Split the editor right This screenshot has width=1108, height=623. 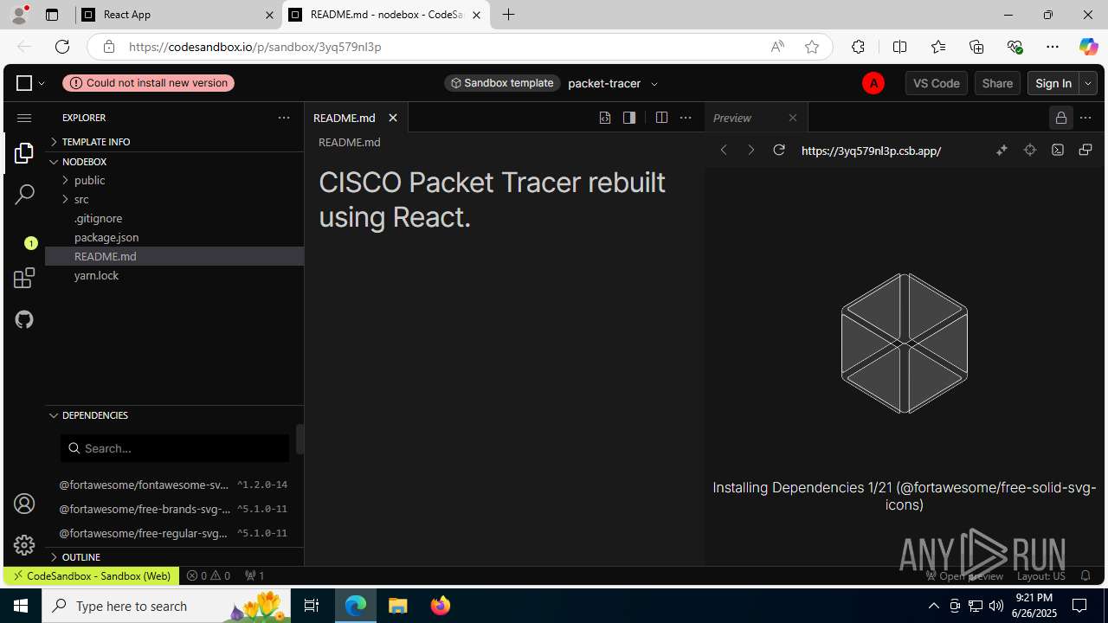pyautogui.click(x=661, y=118)
